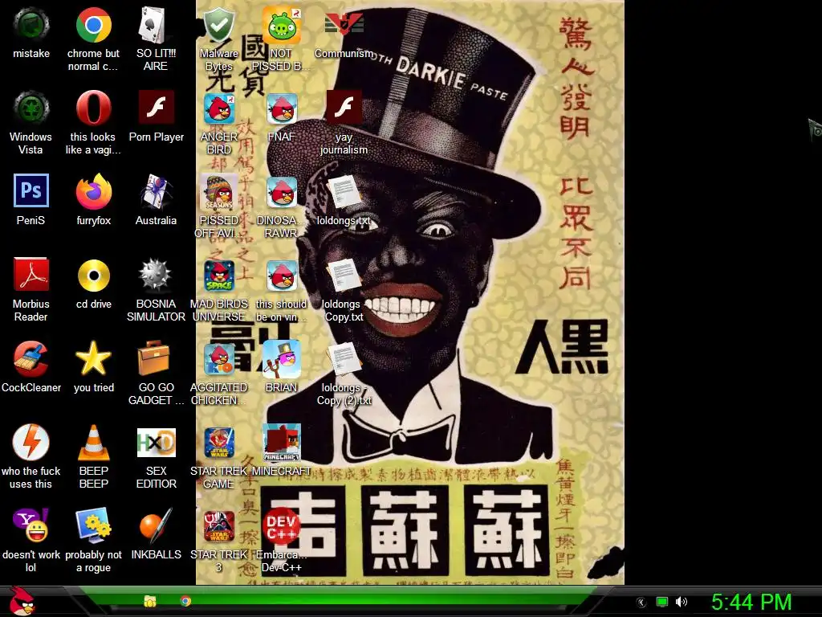Open the Angry Bird Start button
This screenshot has height=617, width=822.
click(22, 601)
